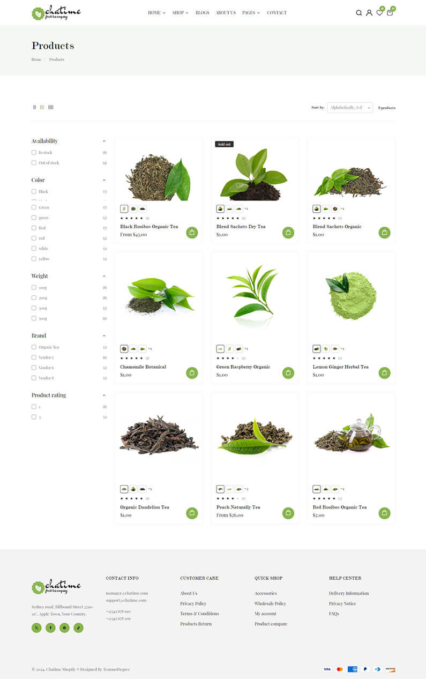Open the shopping cart icon
Viewport: 426px width, 679px height.
[x=390, y=13]
